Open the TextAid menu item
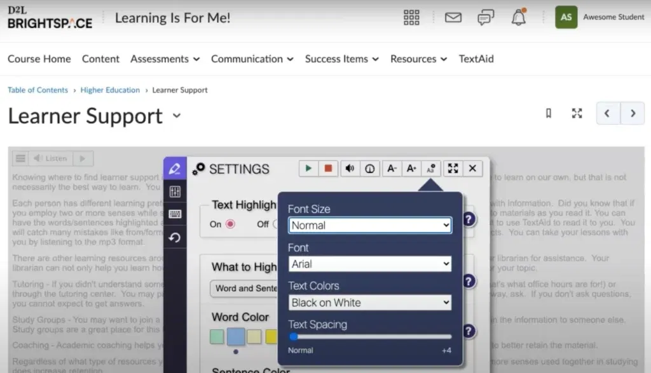This screenshot has height=373, width=651. click(x=476, y=59)
